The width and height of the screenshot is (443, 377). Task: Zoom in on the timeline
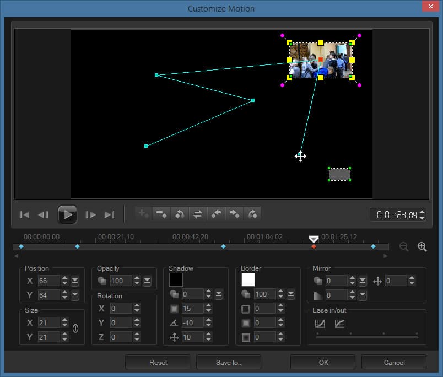click(x=422, y=247)
